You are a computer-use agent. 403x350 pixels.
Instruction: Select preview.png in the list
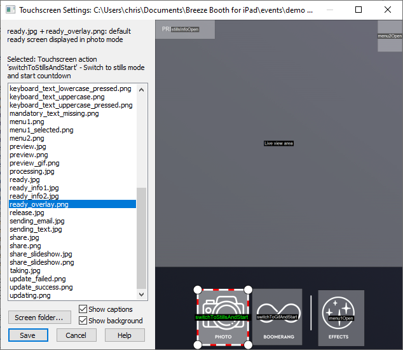point(72,155)
